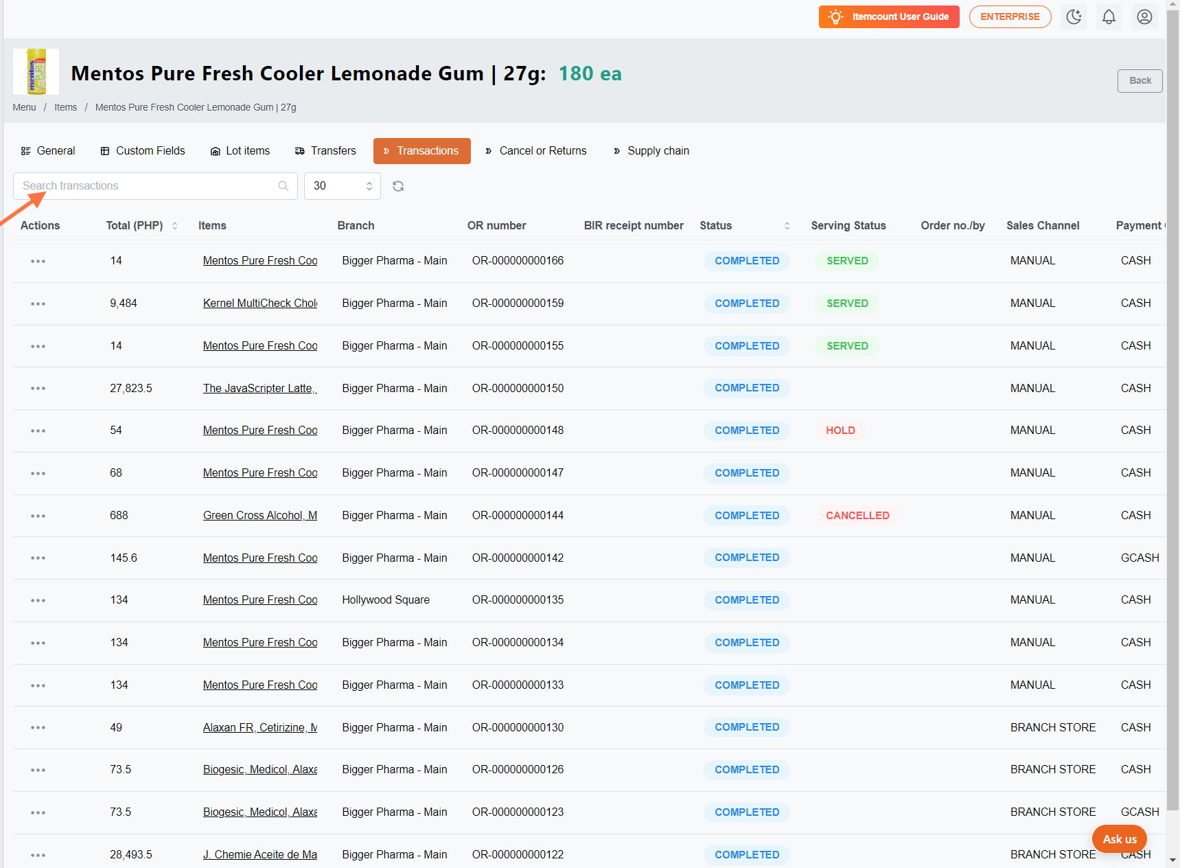Viewport: 1180px width, 868px height.
Task: Open The JavaScripter Latte item link
Action: (x=260, y=389)
